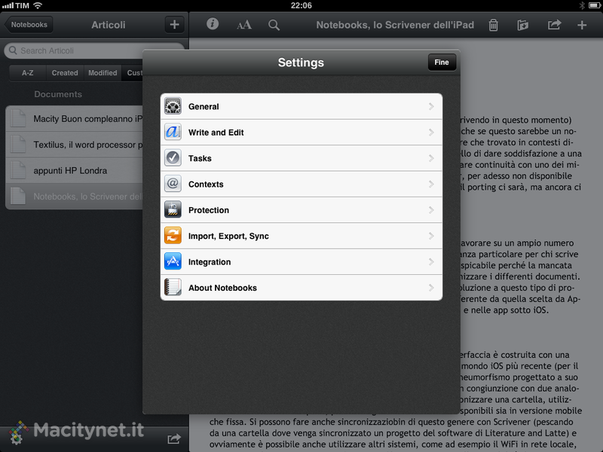Open document info icon in toolbar
Screen dimensions: 603x452
point(213,24)
